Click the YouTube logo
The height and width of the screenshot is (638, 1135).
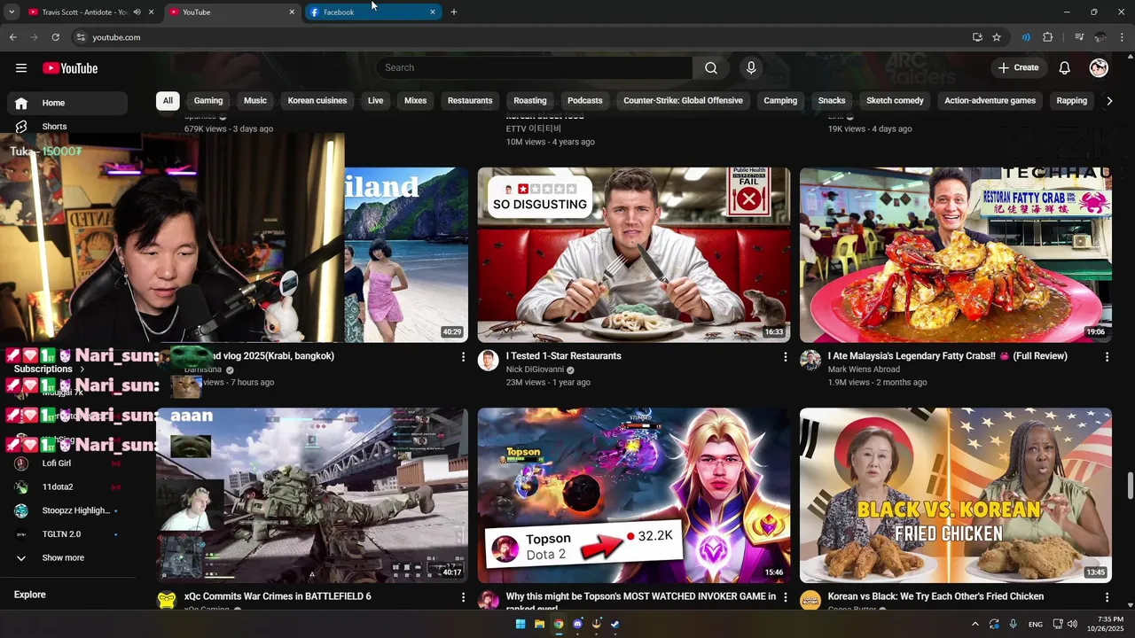70,68
